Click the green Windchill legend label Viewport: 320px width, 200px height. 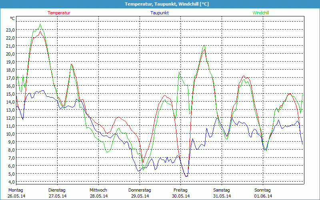pos(261,13)
